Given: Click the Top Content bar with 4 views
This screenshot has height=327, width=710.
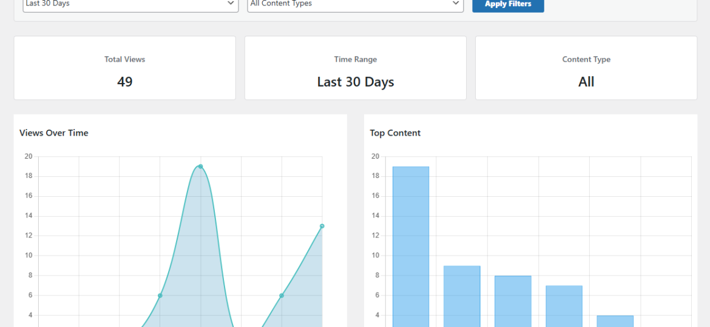Looking at the screenshot, I should (615, 321).
